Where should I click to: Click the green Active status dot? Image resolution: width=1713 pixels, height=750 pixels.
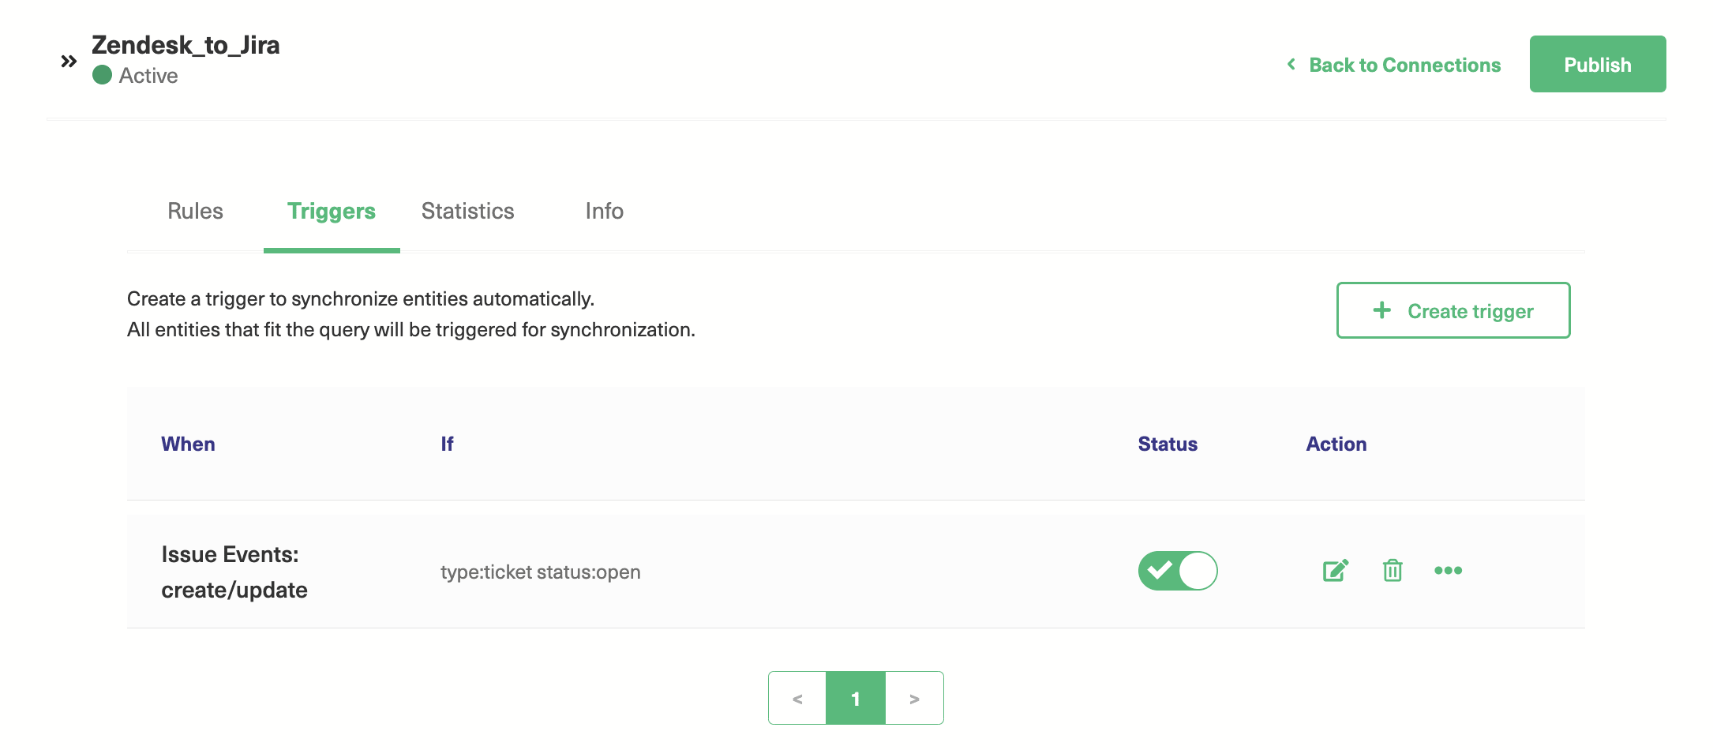tap(101, 76)
